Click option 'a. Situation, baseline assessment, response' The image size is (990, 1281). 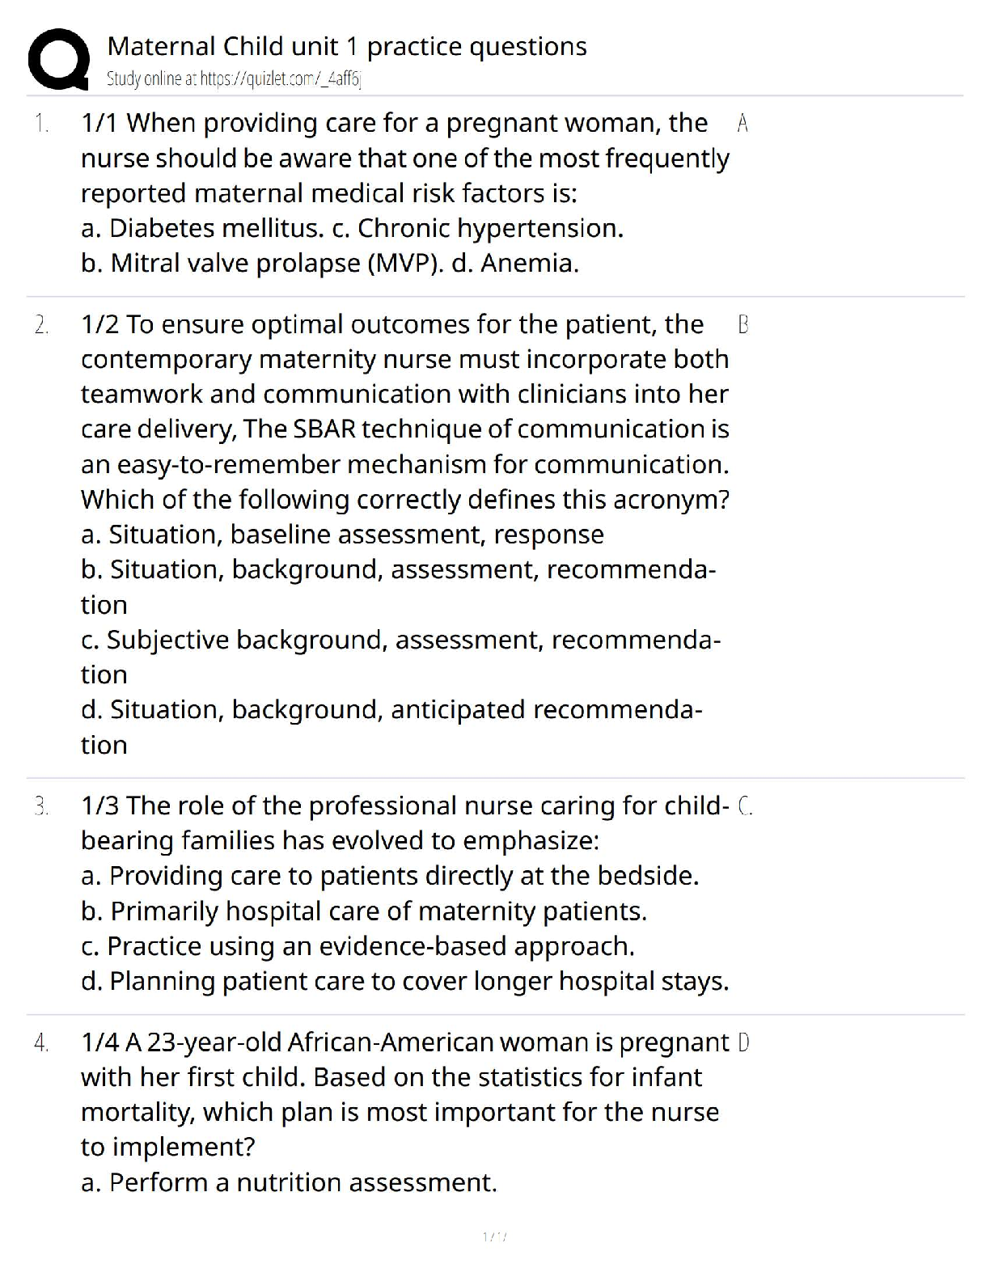[342, 535]
